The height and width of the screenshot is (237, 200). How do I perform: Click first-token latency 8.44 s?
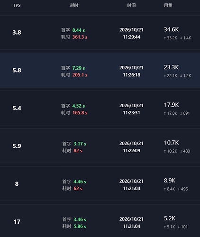click(79, 30)
